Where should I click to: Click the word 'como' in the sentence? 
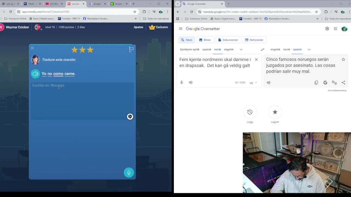click(58, 74)
